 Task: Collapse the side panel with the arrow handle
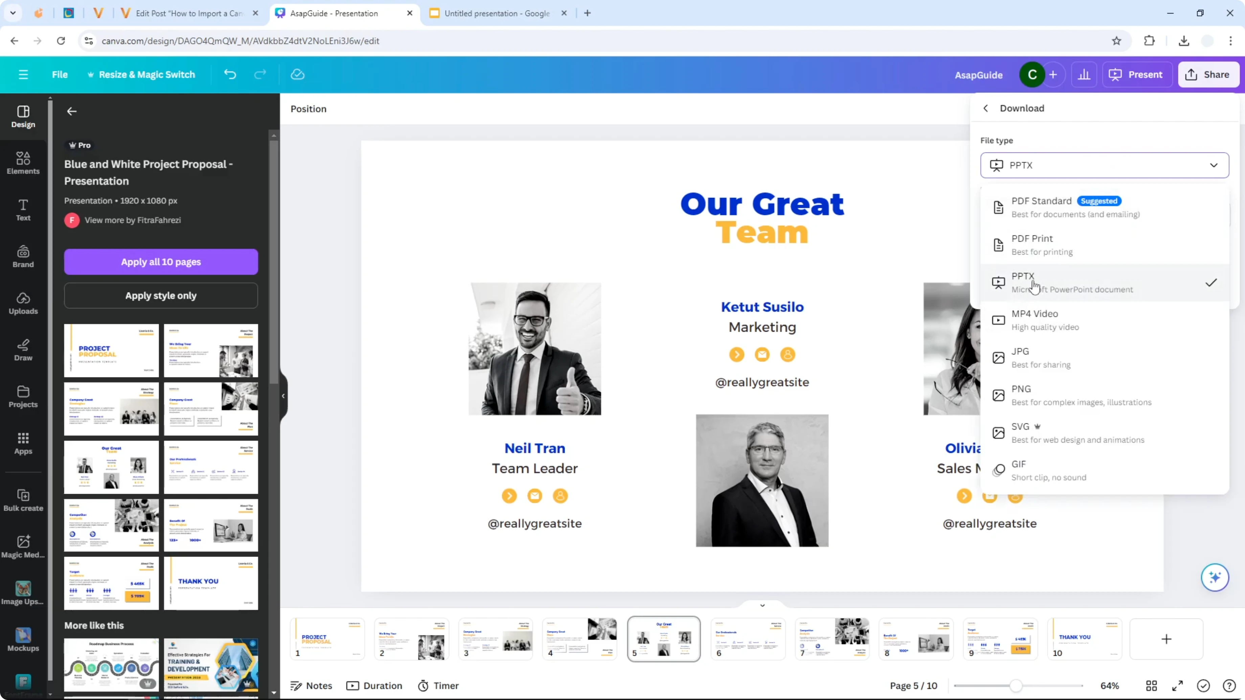pyautogui.click(x=283, y=396)
